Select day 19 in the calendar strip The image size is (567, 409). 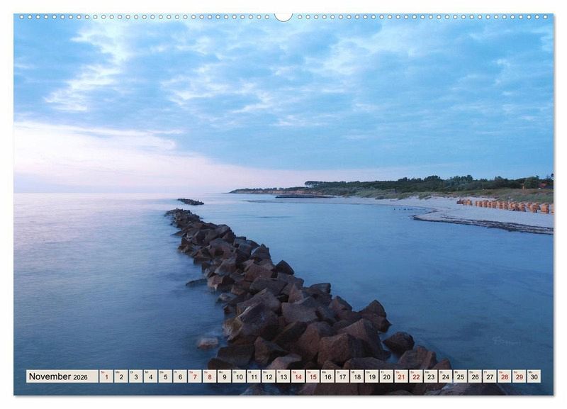pyautogui.click(x=371, y=376)
